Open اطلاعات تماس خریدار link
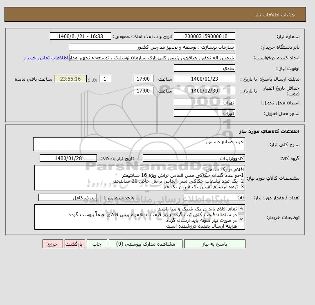The height and width of the screenshot is (305, 315). (x=46, y=58)
